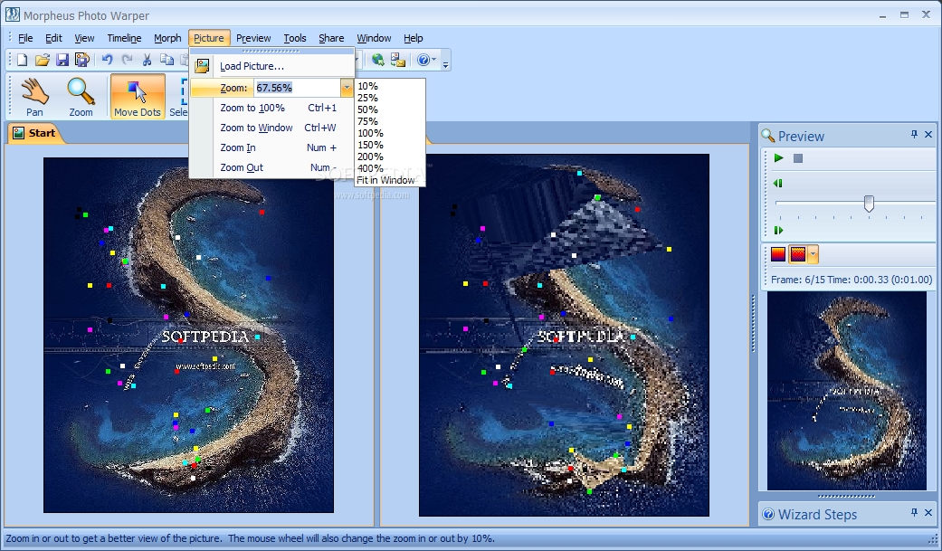Image resolution: width=942 pixels, height=551 pixels.
Task: Open the Help menu
Action: click(x=414, y=38)
